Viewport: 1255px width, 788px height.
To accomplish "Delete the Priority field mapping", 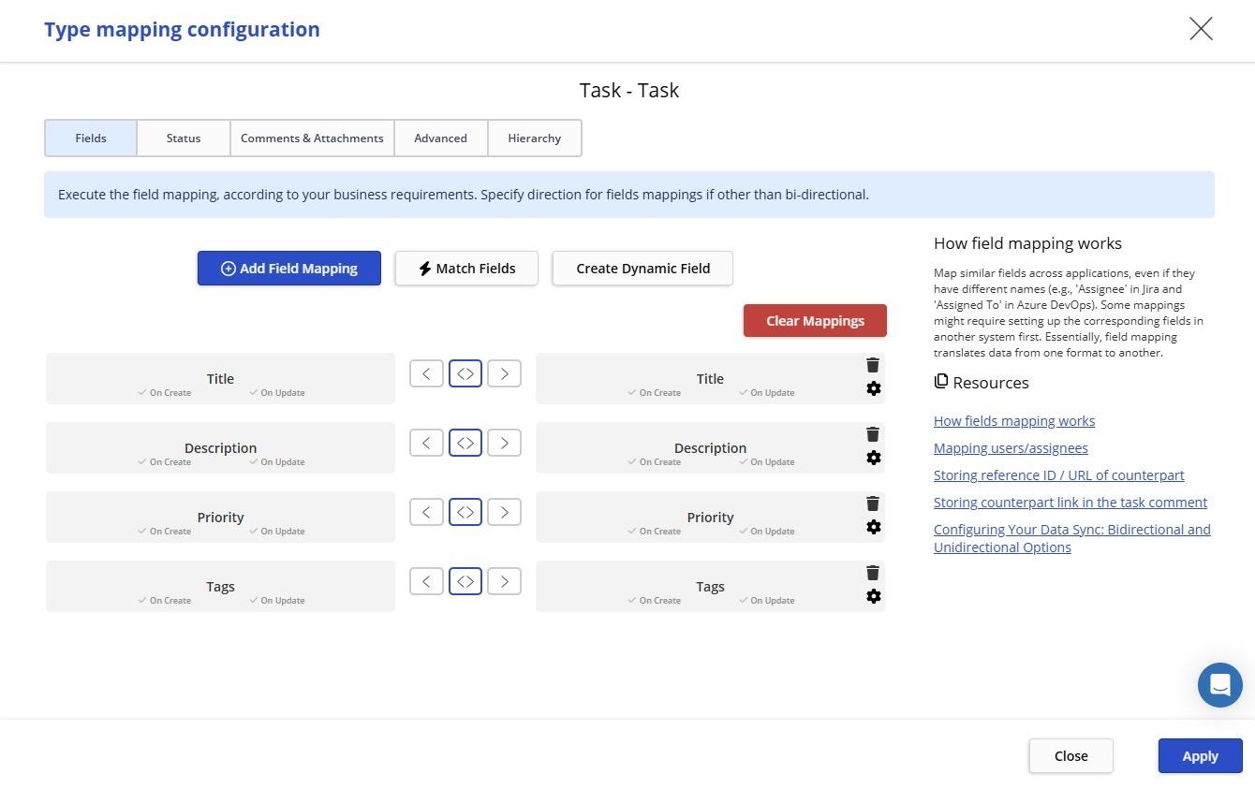I will [x=873, y=503].
